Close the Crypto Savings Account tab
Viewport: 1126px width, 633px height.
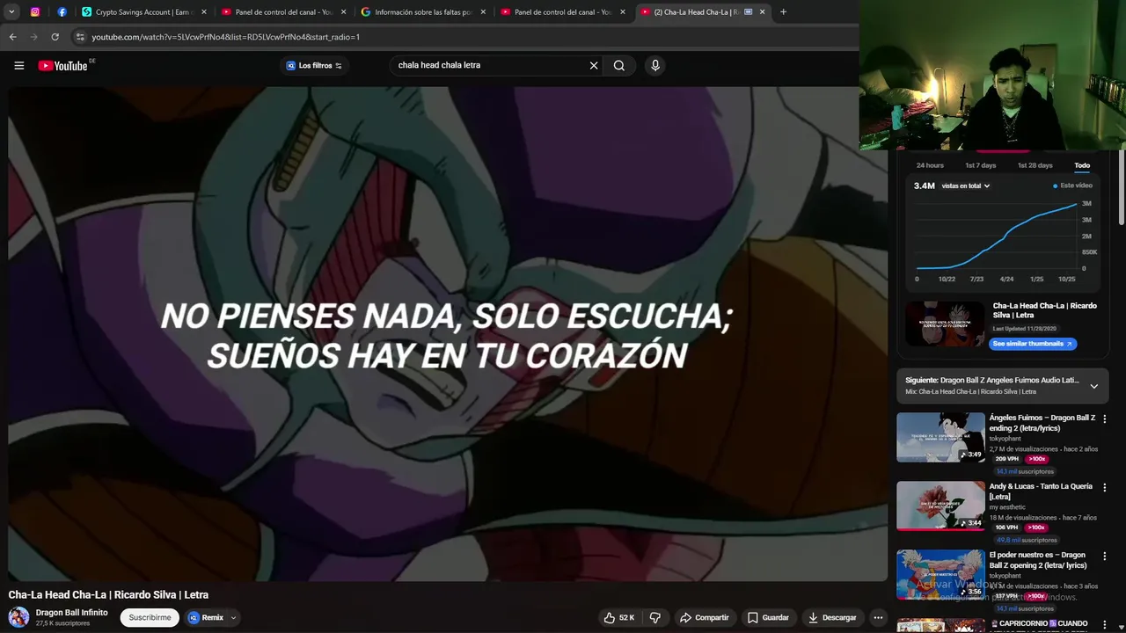(204, 12)
